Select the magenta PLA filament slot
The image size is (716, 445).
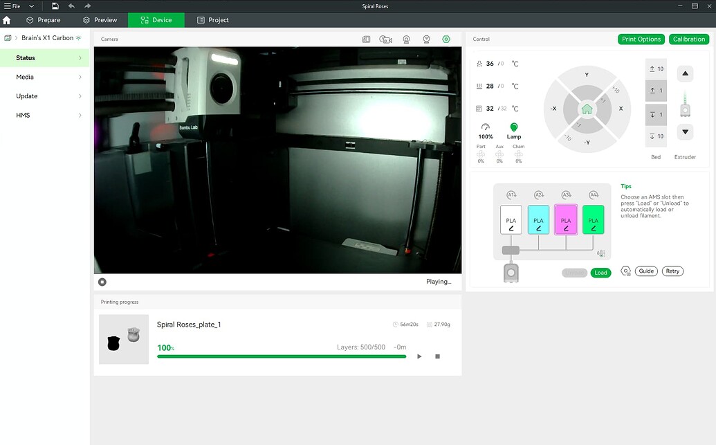566,220
